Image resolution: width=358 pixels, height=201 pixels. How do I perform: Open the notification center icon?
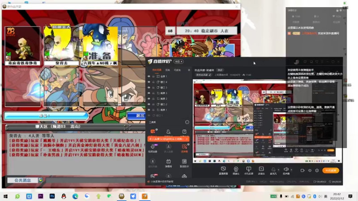[350, 196]
